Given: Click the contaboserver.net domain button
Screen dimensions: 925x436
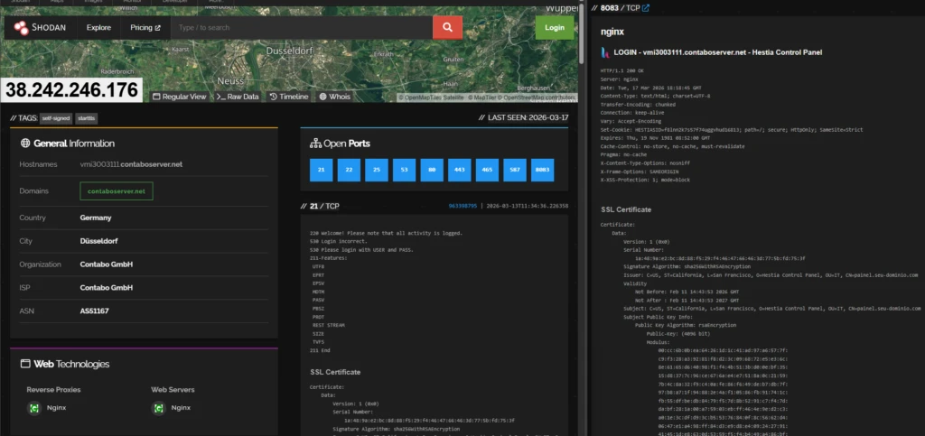Looking at the screenshot, I should [116, 191].
